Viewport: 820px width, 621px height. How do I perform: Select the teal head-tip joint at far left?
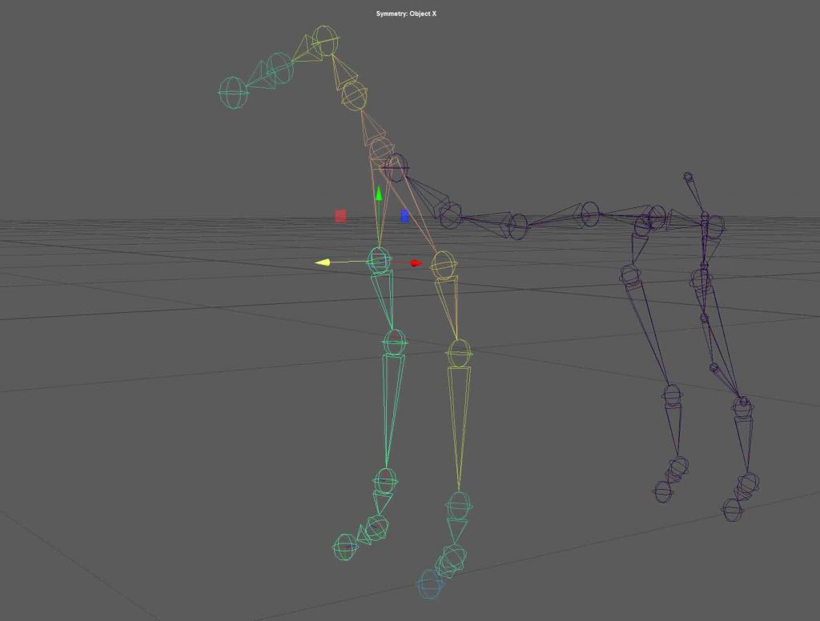coord(233,92)
